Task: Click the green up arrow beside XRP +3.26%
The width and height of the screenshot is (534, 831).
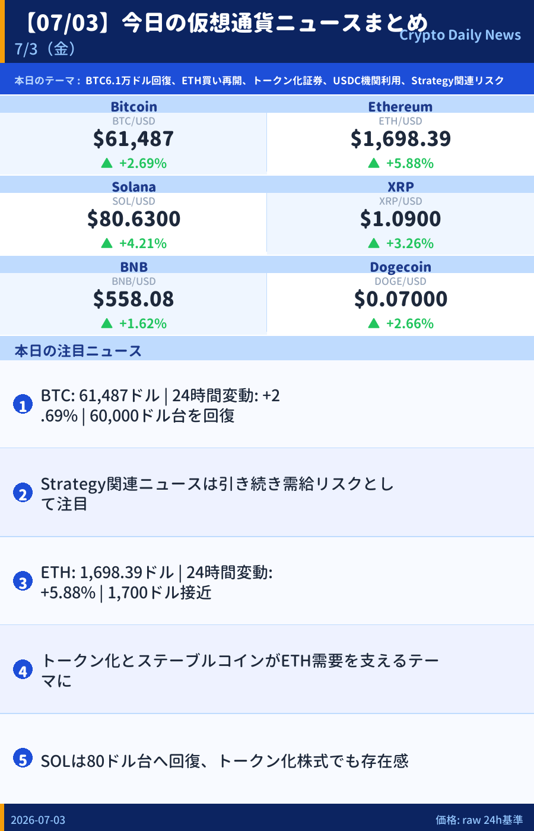Action: point(374,243)
